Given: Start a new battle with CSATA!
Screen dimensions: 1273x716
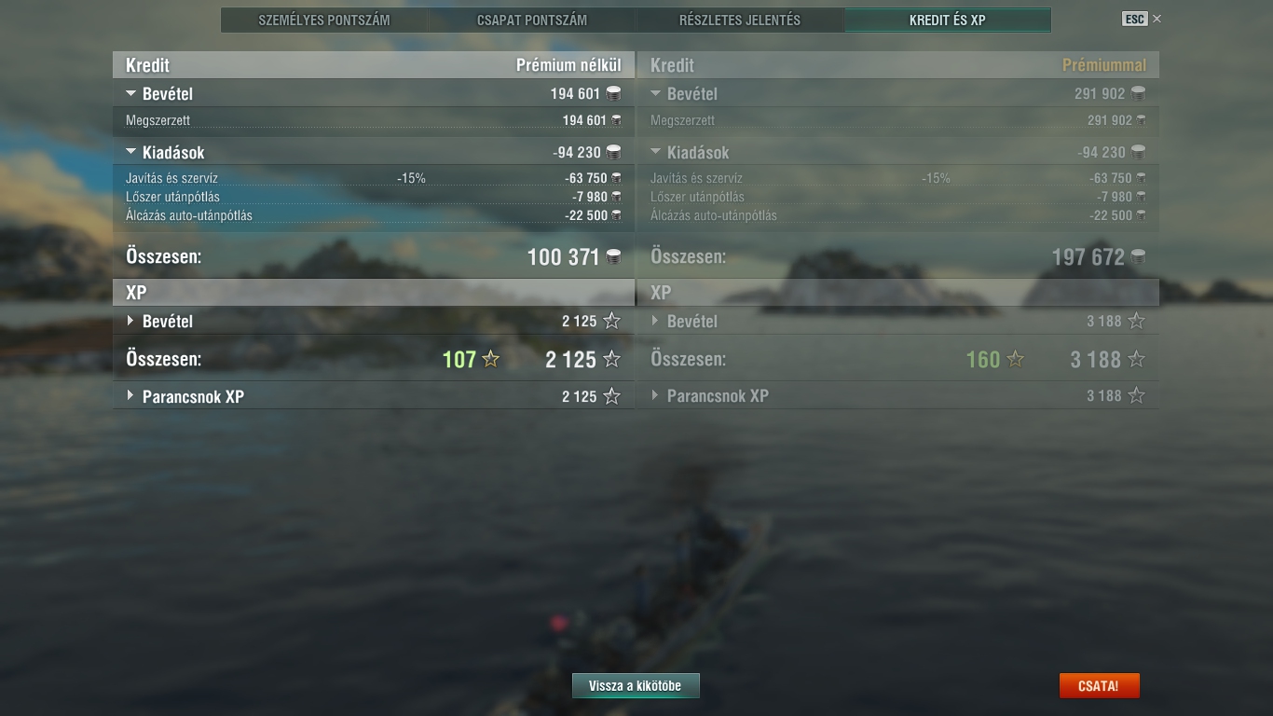Looking at the screenshot, I should (1099, 685).
